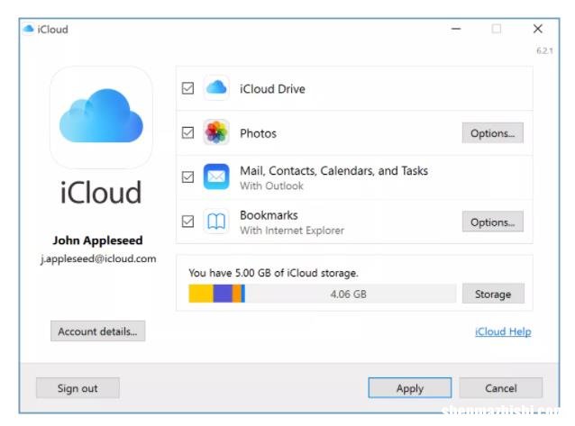Close the iCloud window
The height and width of the screenshot is (426, 575).
pos(537,29)
